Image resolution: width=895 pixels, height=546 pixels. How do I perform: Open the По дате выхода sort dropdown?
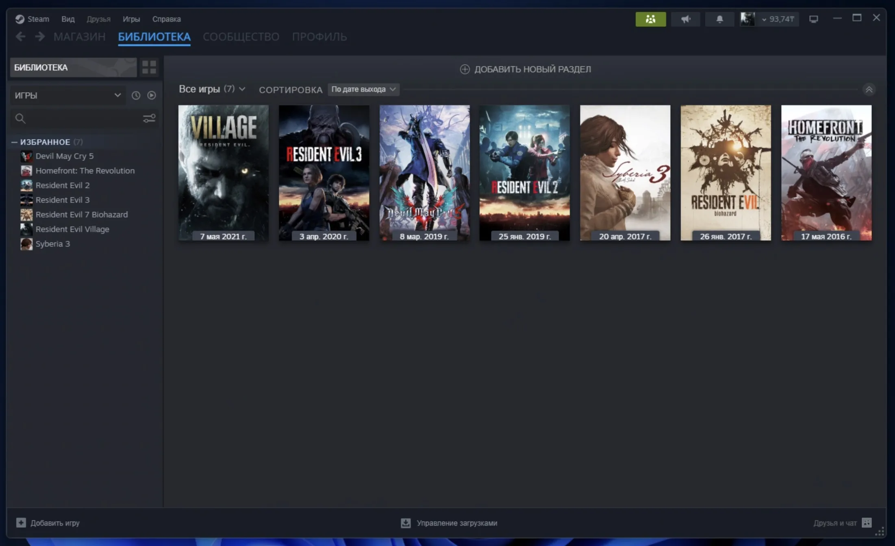(x=363, y=89)
